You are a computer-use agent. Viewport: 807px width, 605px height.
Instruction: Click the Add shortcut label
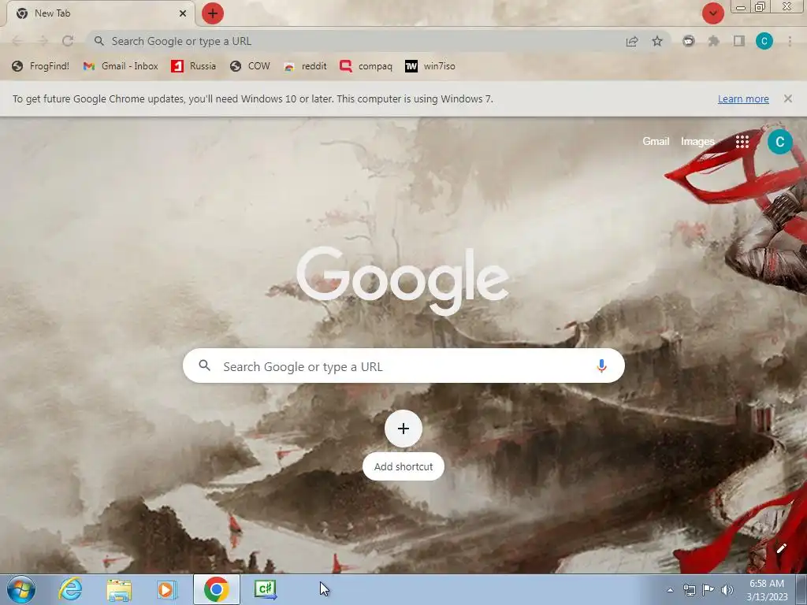[x=403, y=466]
